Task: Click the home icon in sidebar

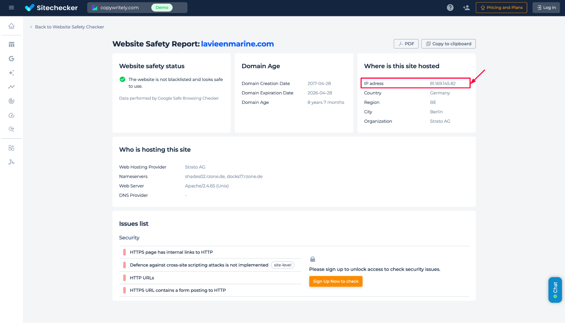Action: pos(11,26)
